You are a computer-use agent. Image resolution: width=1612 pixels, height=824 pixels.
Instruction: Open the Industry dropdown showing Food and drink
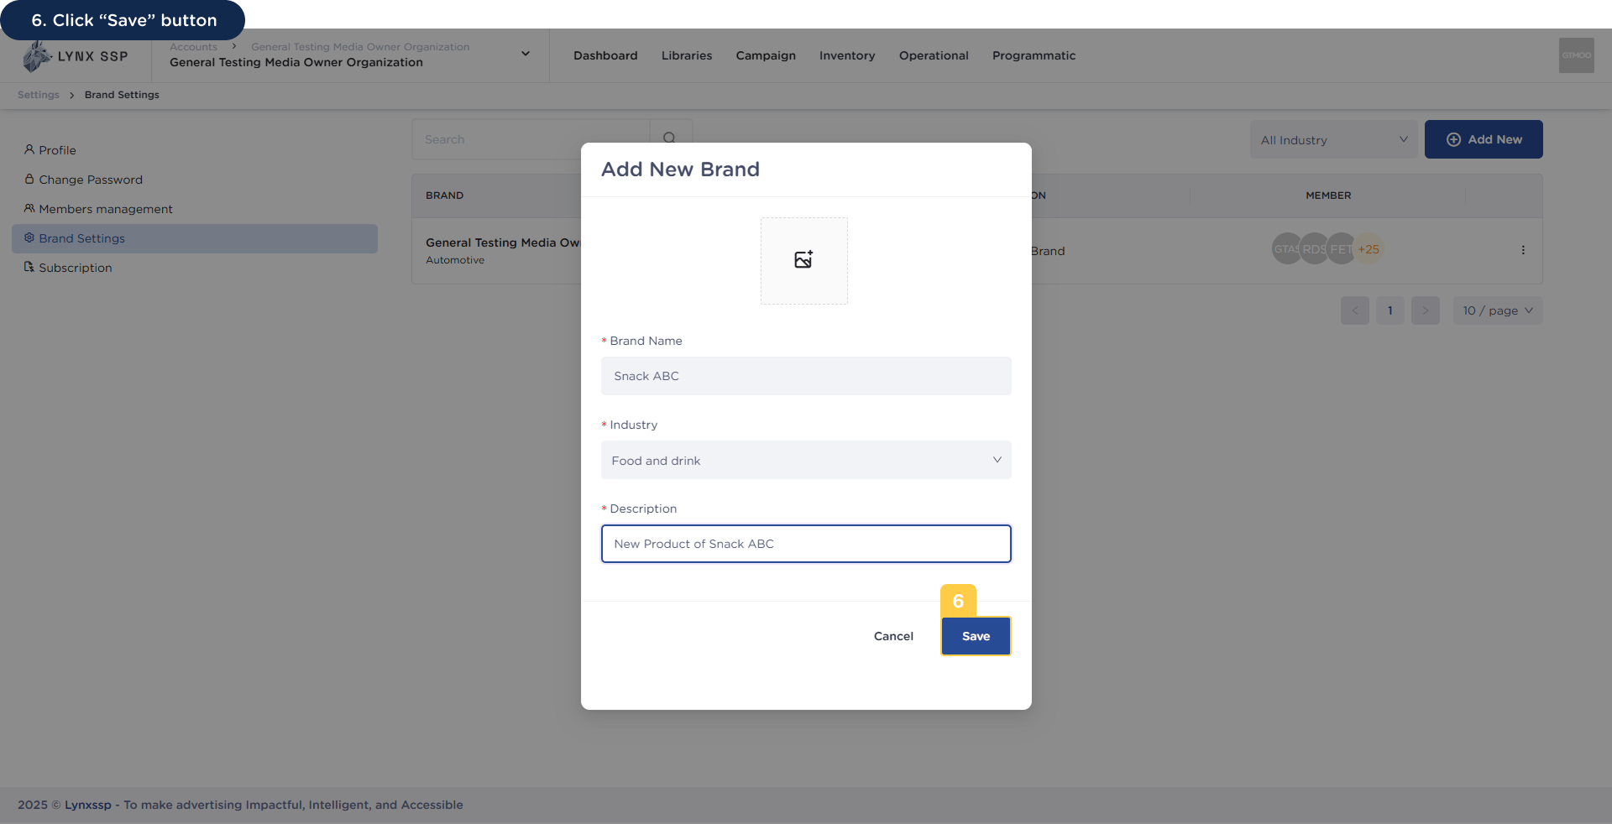point(806,460)
